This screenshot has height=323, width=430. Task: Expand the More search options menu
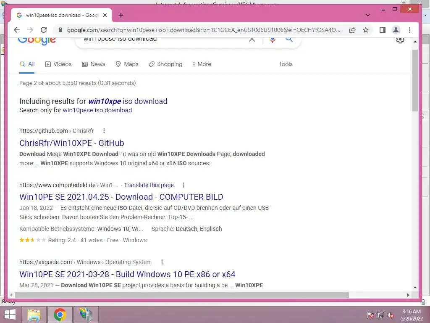pyautogui.click(x=202, y=64)
